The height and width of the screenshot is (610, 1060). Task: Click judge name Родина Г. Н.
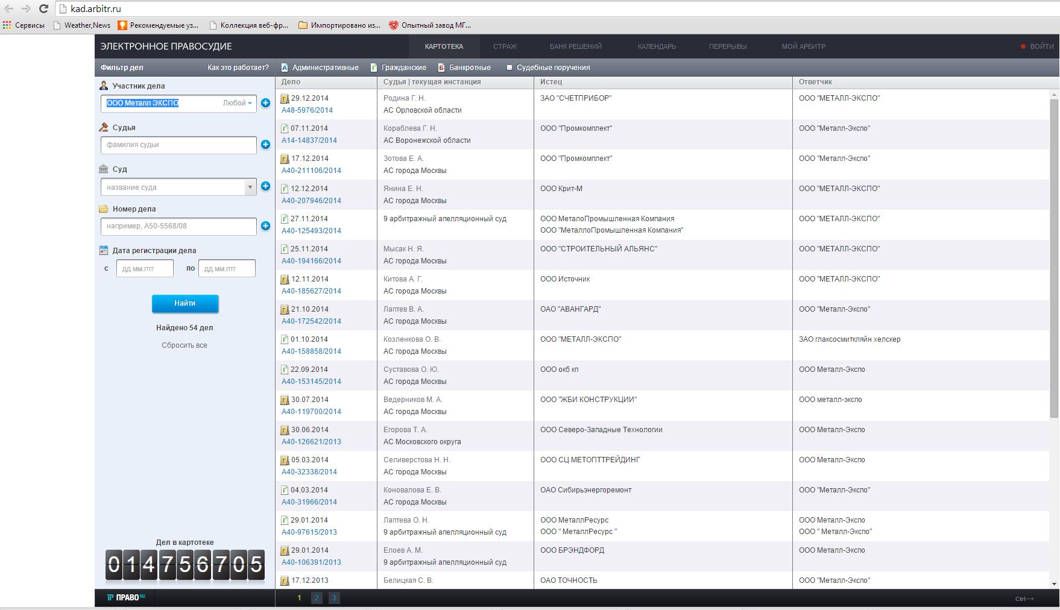coord(405,98)
